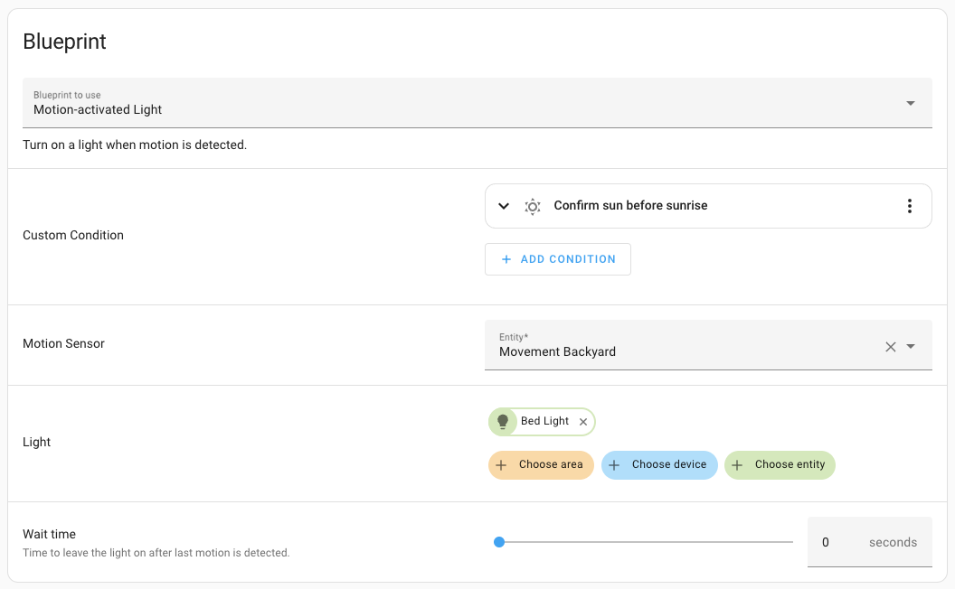Image resolution: width=955 pixels, height=589 pixels.
Task: Select the Motion-activated Light blueprint field
Action: [x=452, y=103]
